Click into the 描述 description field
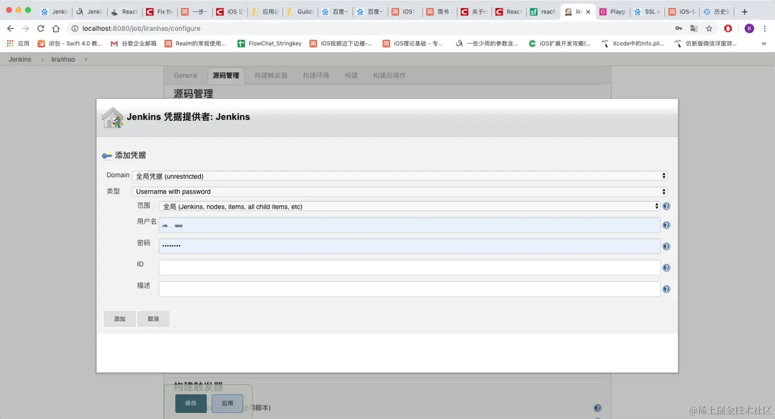Screen dimensions: 775x419 pyautogui.click(x=410, y=289)
